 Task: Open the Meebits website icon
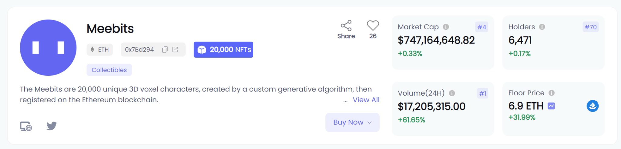[x=26, y=126]
